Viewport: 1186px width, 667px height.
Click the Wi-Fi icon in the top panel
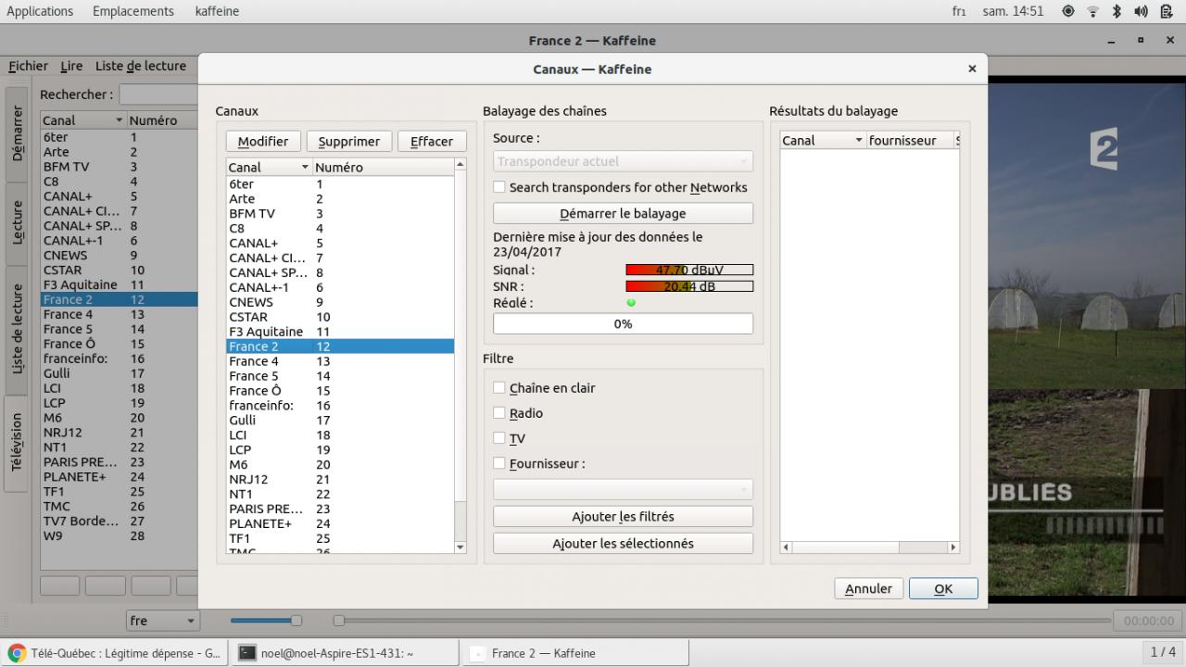[1092, 11]
